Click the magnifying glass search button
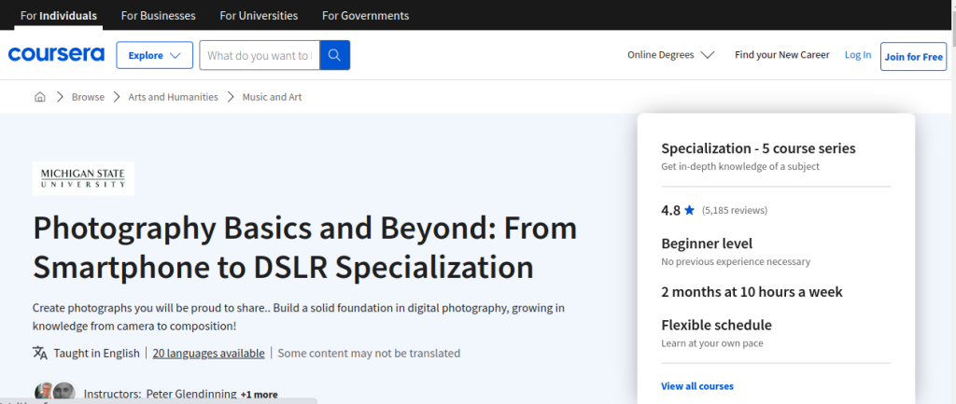 point(335,55)
